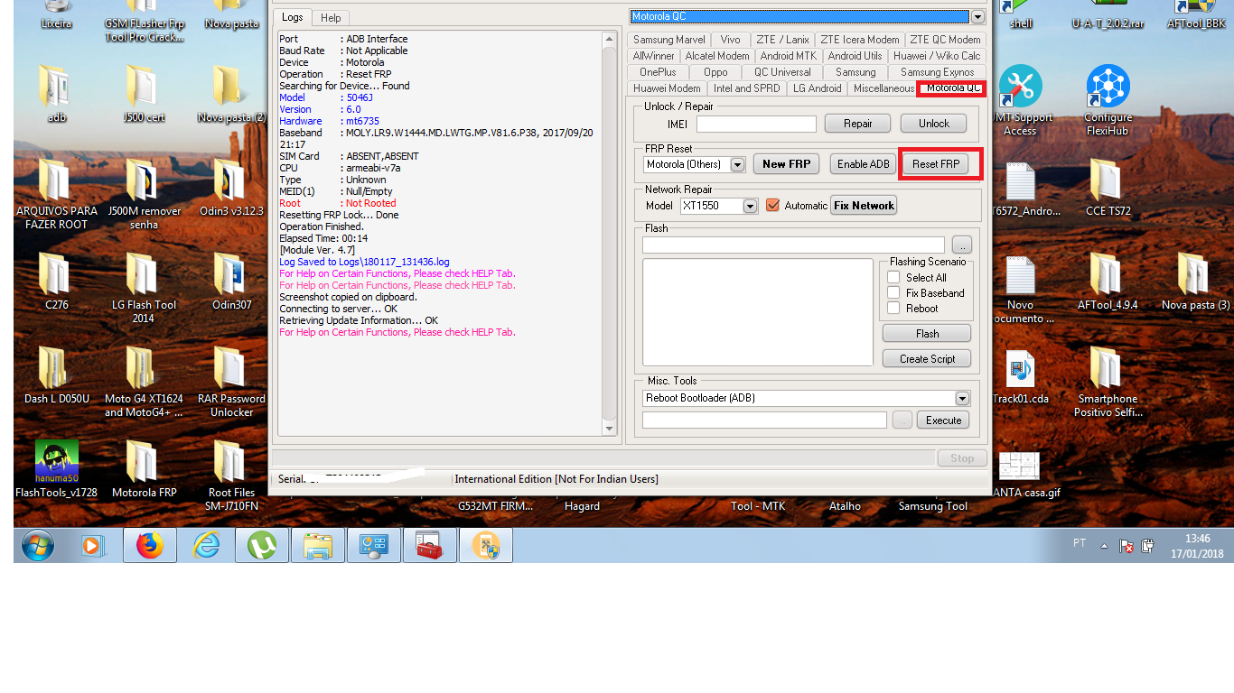
Task: Open 'Smartphone Positivo Selfi...' folder
Action: (1108, 382)
